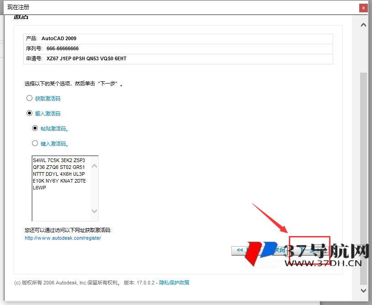Click the 现在注册 dialog title bar
The image size is (372, 305).
[137, 7]
